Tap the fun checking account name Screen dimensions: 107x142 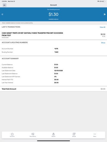(53, 9)
